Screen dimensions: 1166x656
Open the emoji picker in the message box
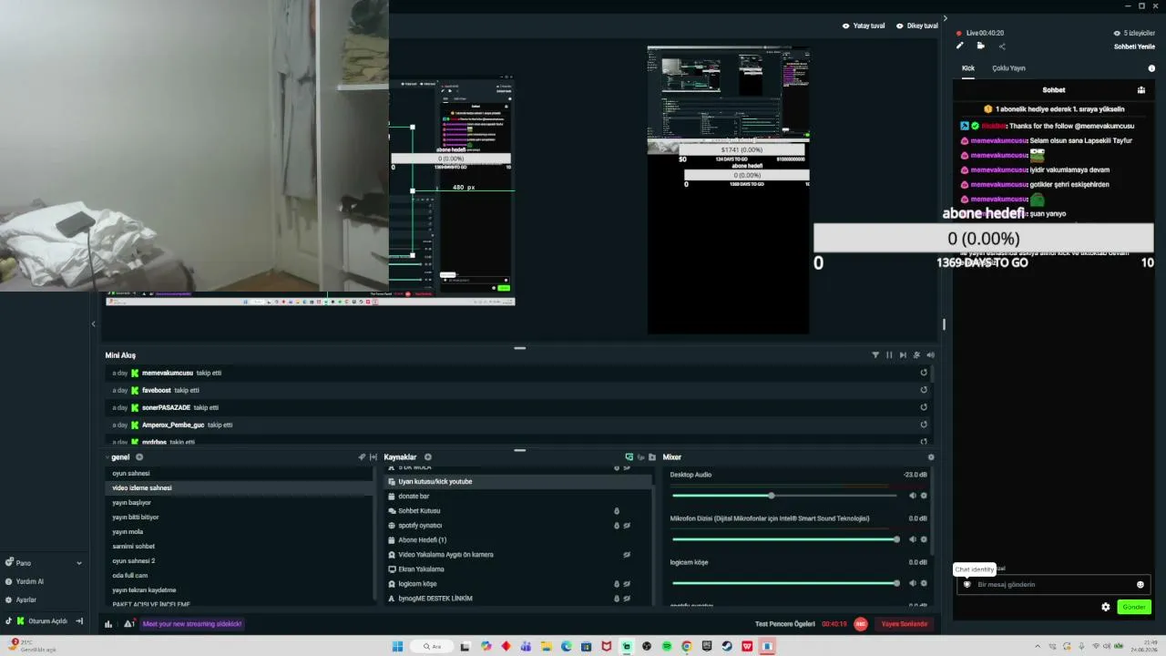[1140, 585]
